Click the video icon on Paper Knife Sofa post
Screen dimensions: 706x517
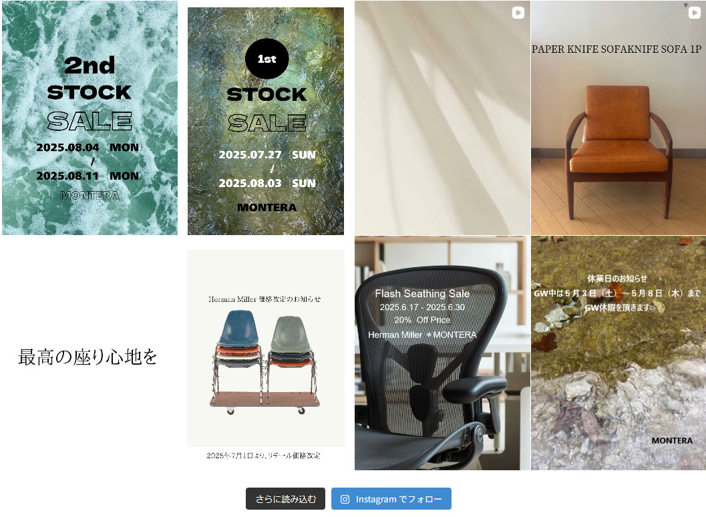(x=694, y=13)
